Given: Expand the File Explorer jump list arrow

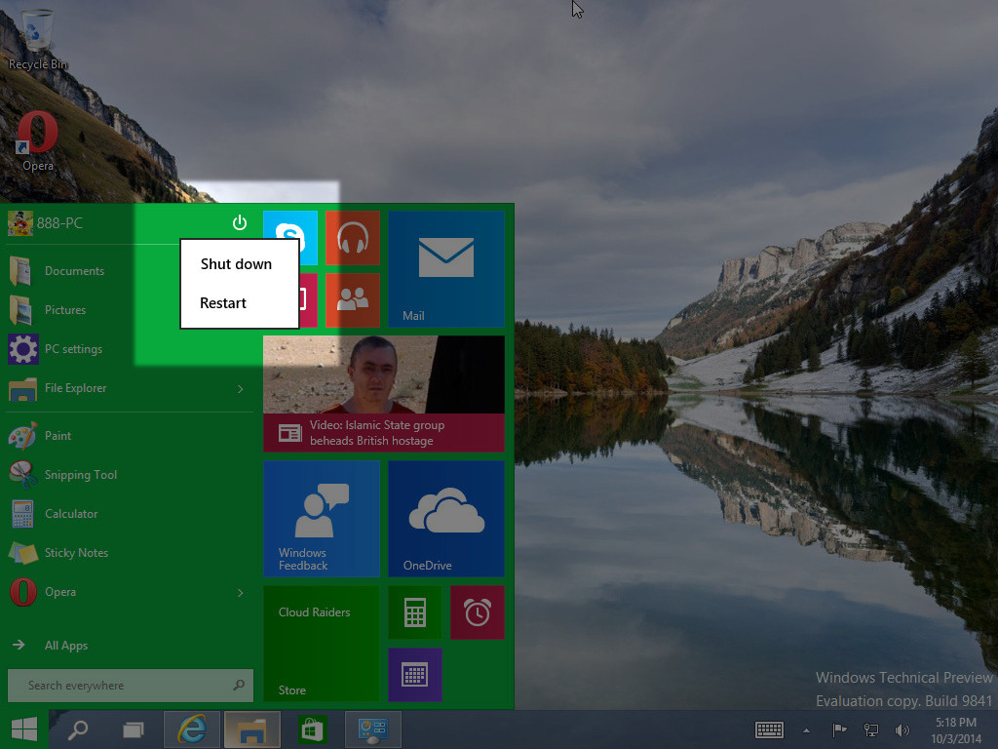Looking at the screenshot, I should tap(241, 388).
